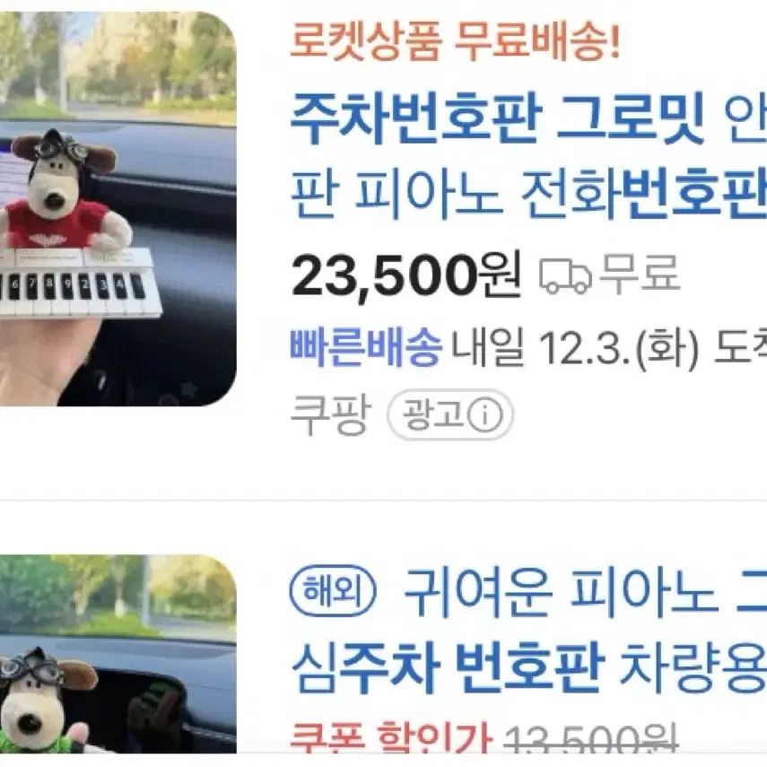Open the green-shirt dog plush product image
This screenshot has height=767, width=767.
[118, 654]
